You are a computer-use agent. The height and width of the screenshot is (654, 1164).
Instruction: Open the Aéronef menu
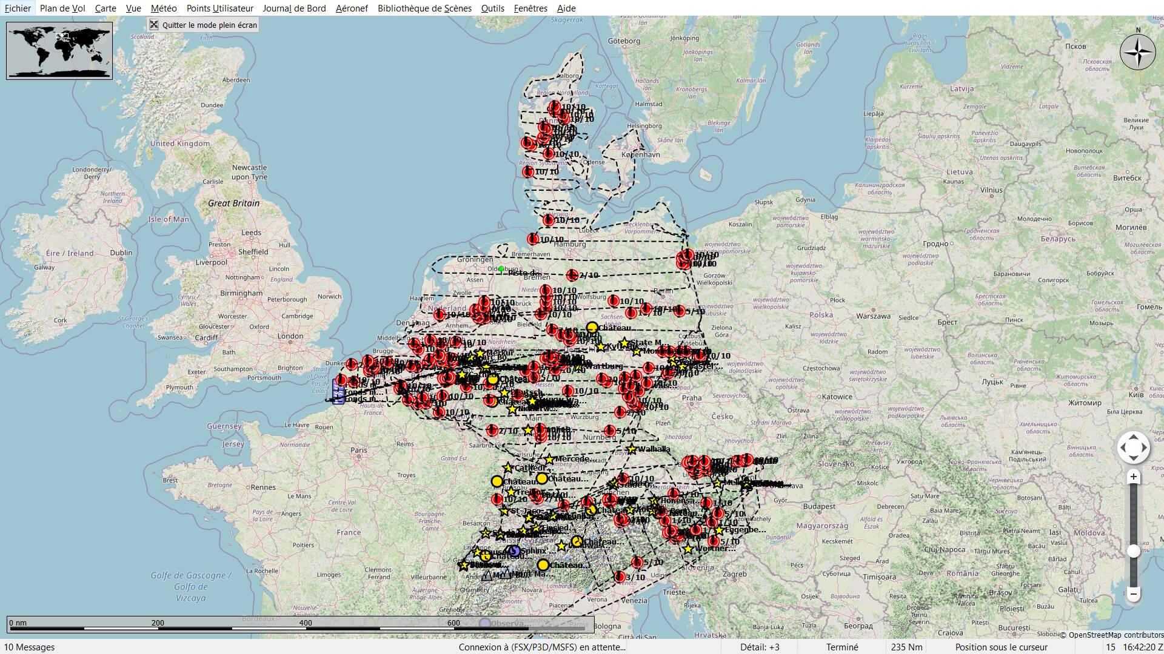[352, 8]
